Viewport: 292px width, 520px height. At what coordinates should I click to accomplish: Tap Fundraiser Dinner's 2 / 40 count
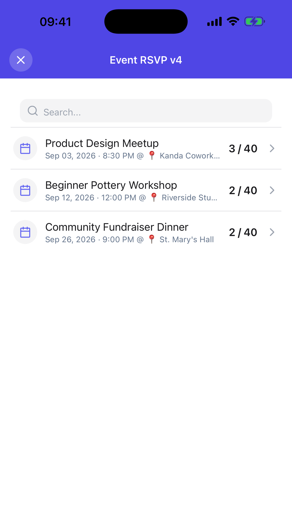pyautogui.click(x=243, y=232)
